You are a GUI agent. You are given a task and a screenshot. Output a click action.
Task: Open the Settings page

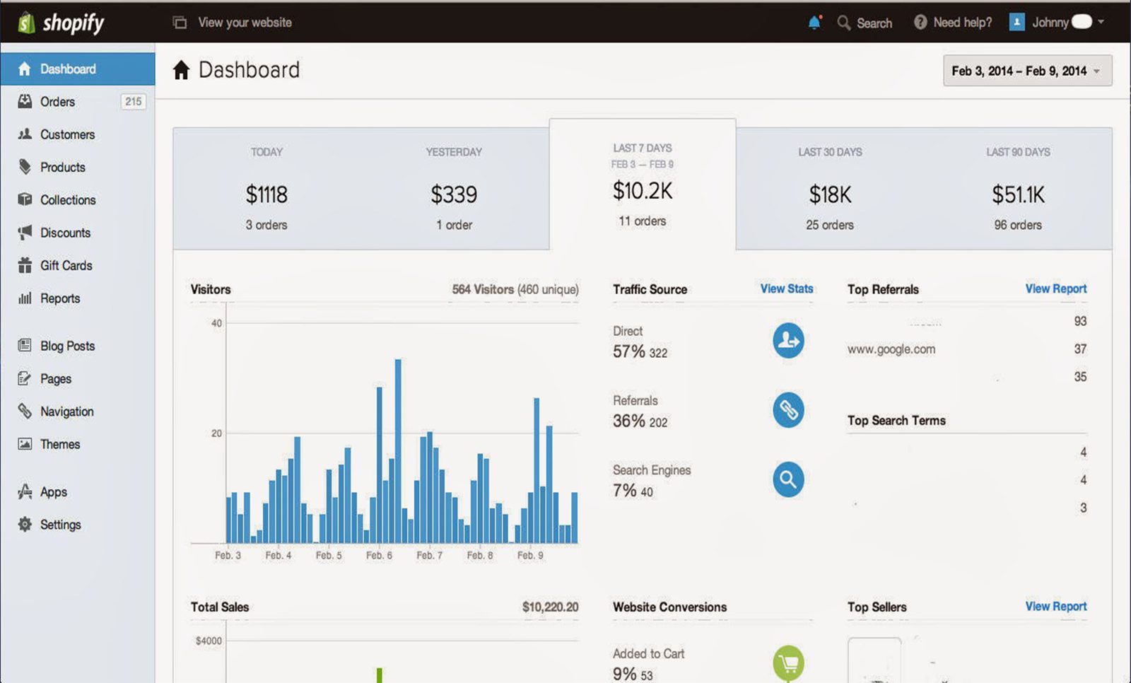[x=60, y=525]
